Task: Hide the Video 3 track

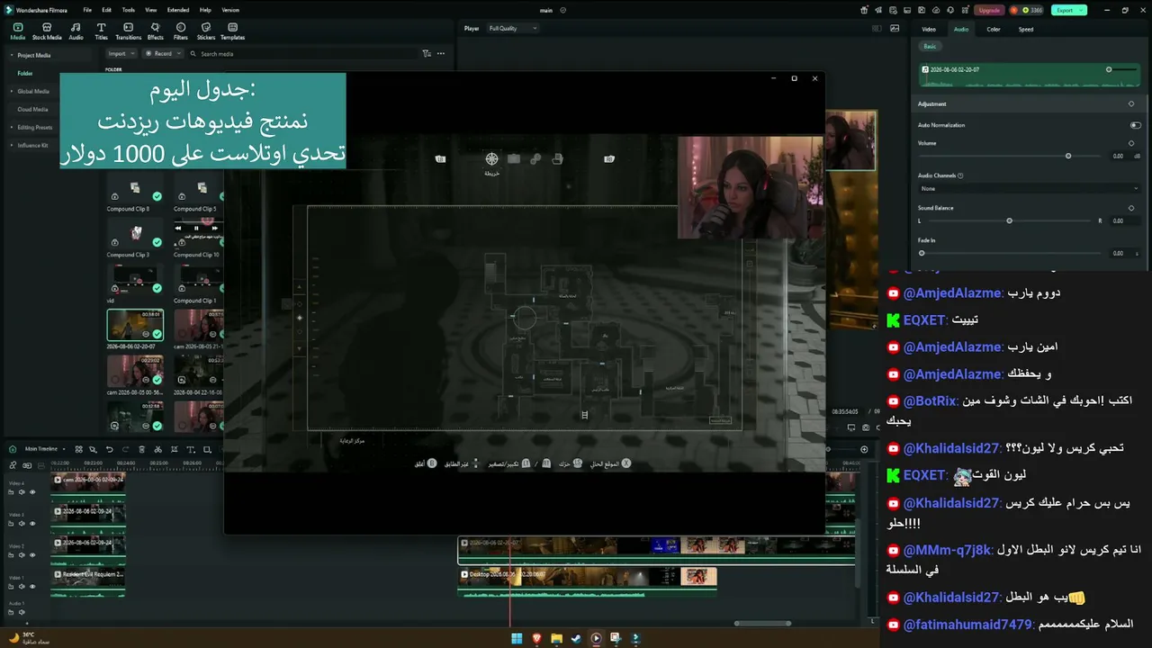Action: pos(32,524)
